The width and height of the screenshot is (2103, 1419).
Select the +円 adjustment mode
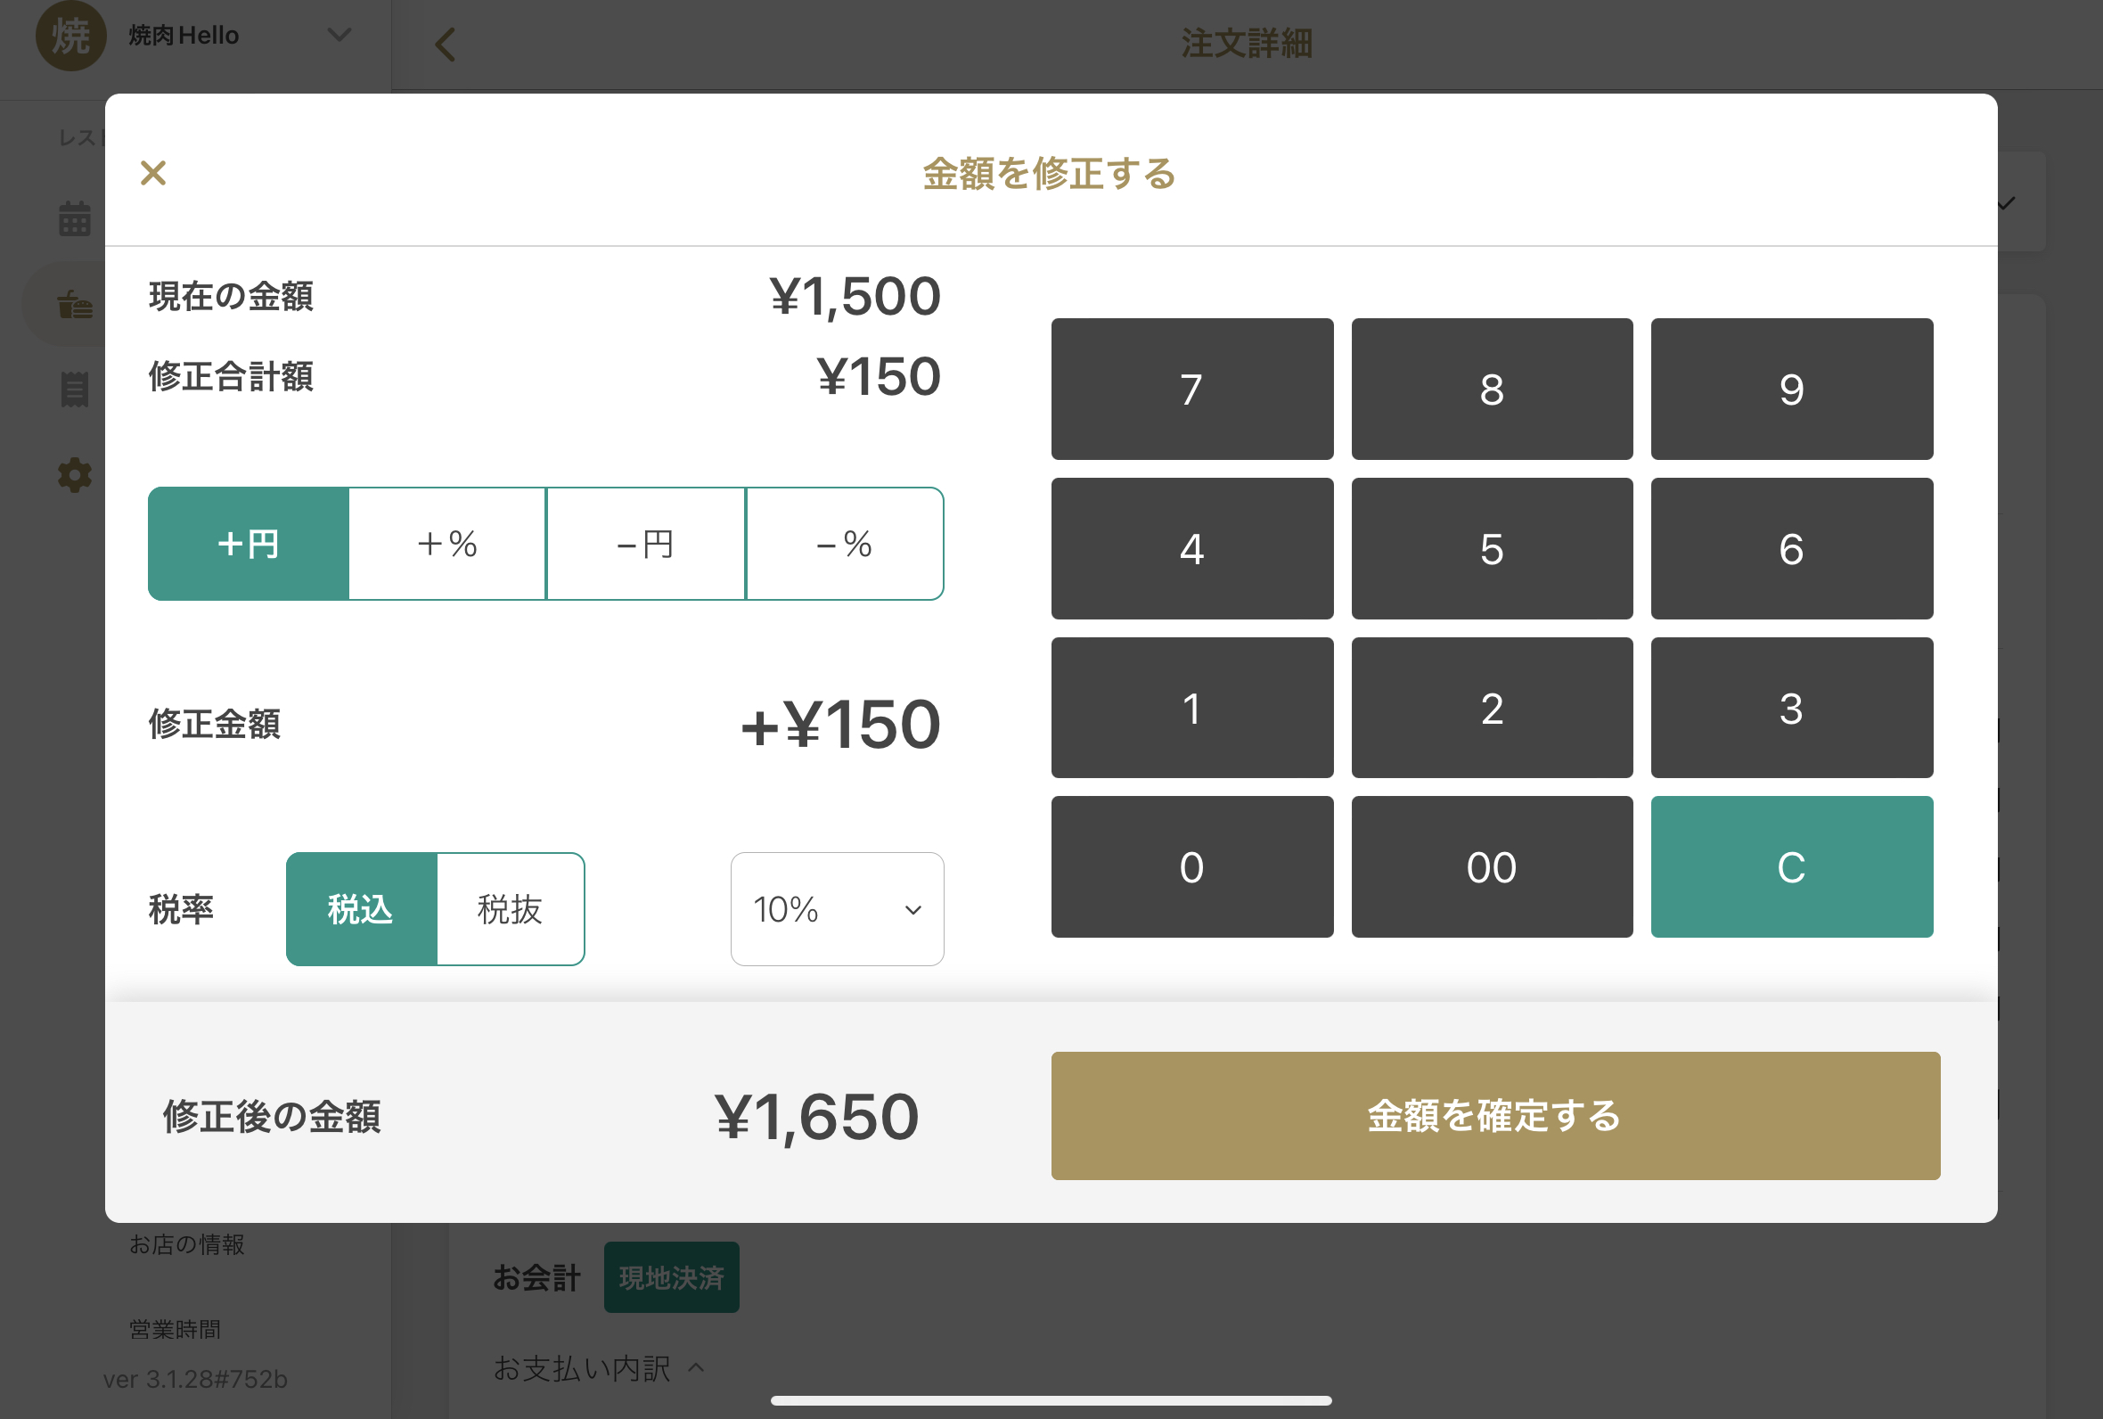pos(249,544)
